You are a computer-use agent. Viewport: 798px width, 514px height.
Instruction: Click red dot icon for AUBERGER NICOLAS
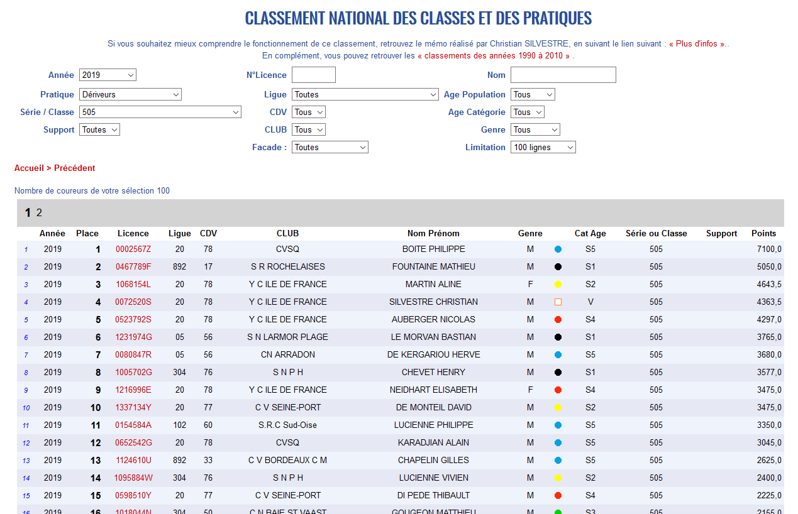click(558, 320)
